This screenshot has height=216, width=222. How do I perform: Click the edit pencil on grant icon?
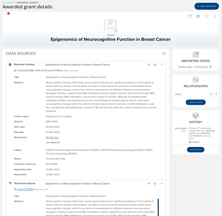pos(116,30)
